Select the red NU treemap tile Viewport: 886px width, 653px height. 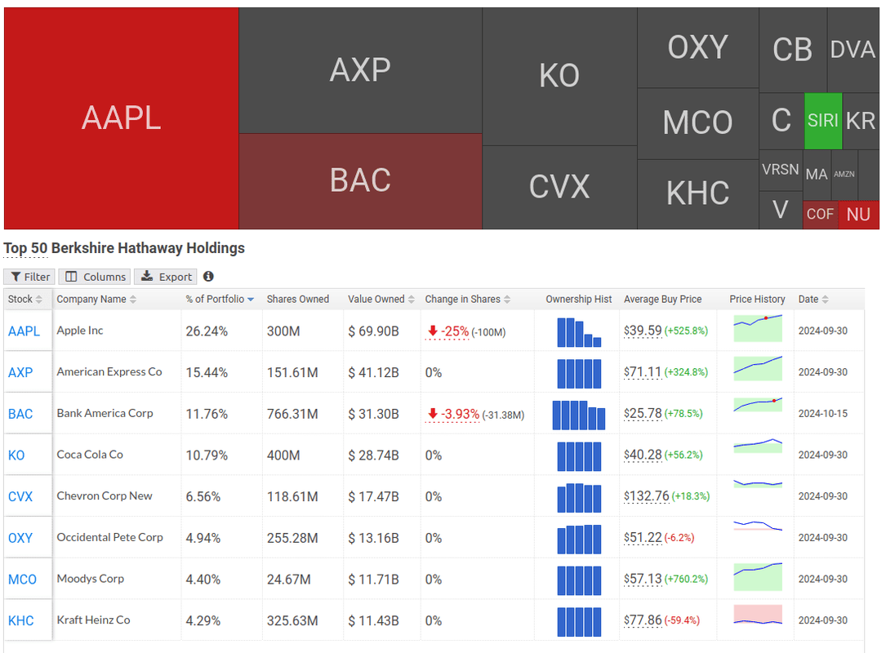[859, 215]
